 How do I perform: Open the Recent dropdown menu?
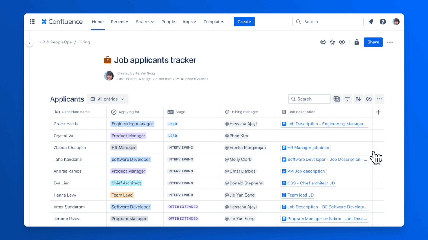click(120, 22)
